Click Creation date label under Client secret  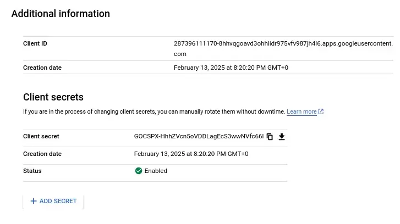(x=42, y=154)
